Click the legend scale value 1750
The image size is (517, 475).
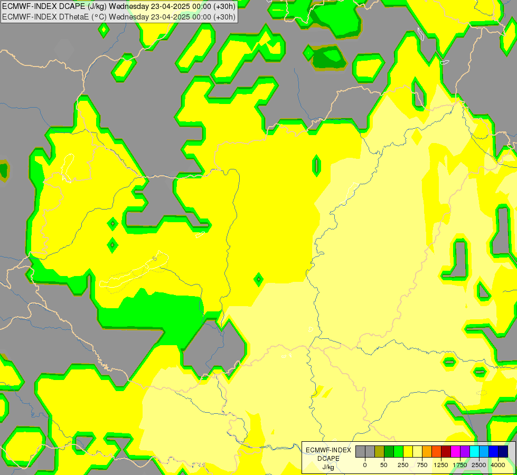coord(459,465)
